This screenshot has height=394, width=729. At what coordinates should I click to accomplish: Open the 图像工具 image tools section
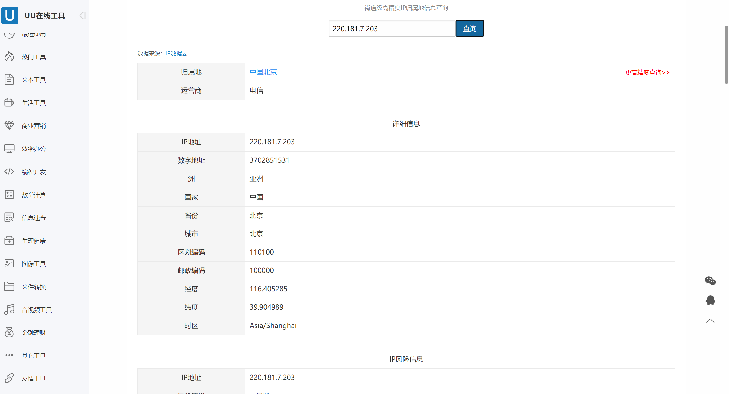[34, 263]
